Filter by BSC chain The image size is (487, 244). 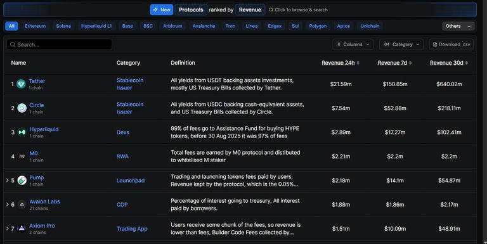[148, 26]
